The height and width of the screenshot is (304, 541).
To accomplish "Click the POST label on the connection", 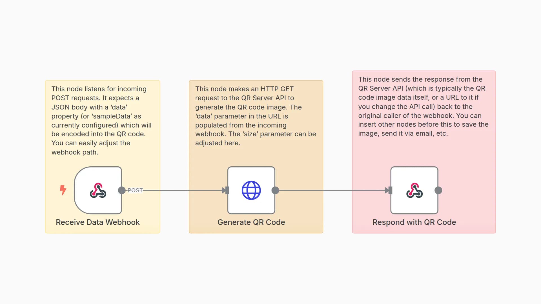I will pyautogui.click(x=135, y=190).
